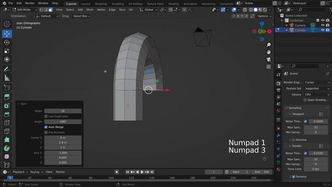This screenshot has width=332, height=187.
Task: Disable Render Denoise checkbox
Action: click(294, 177)
